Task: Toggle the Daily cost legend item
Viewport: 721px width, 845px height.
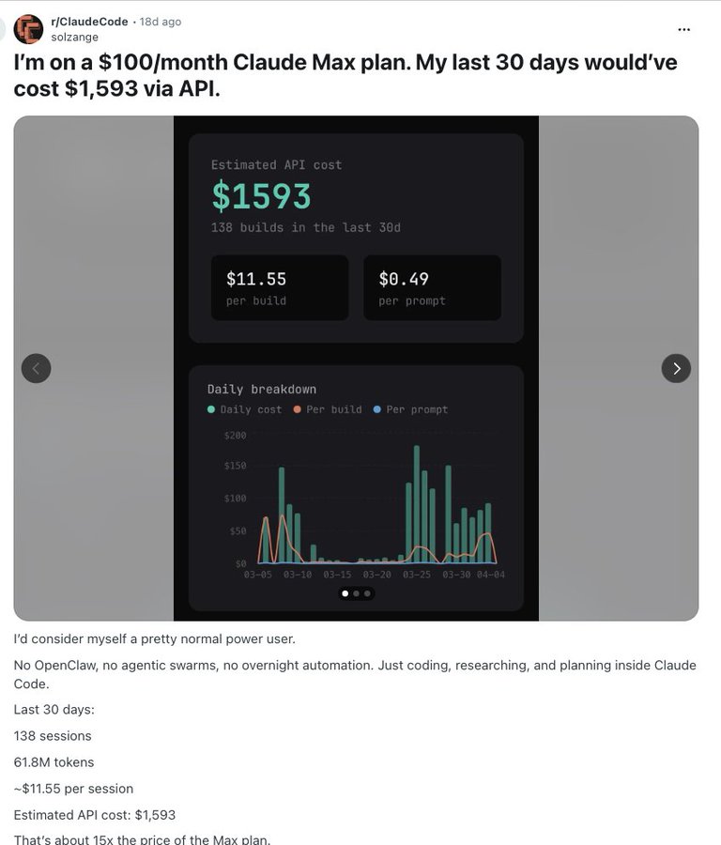Action: tap(245, 409)
